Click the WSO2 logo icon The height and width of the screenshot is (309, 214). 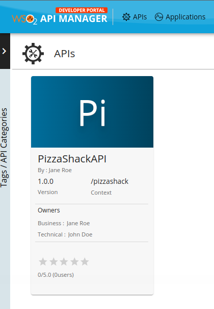[x=24, y=19]
